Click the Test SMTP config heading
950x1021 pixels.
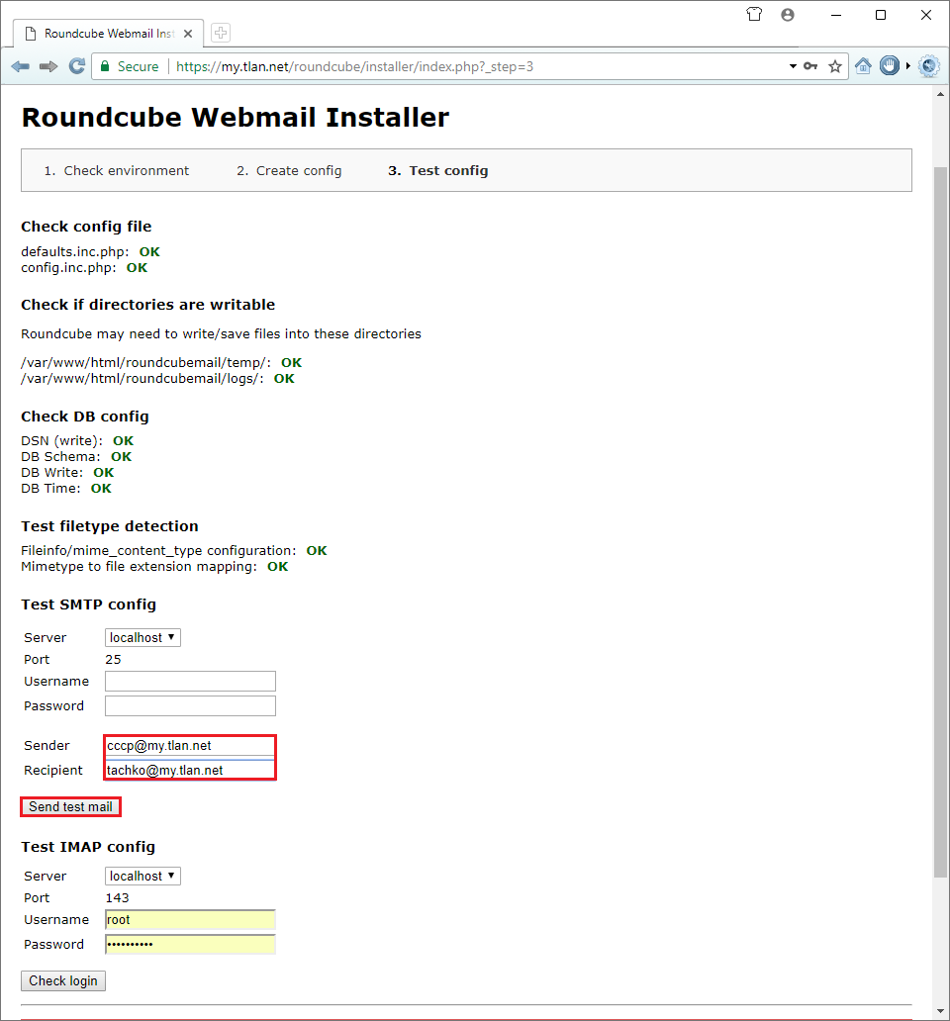click(88, 604)
